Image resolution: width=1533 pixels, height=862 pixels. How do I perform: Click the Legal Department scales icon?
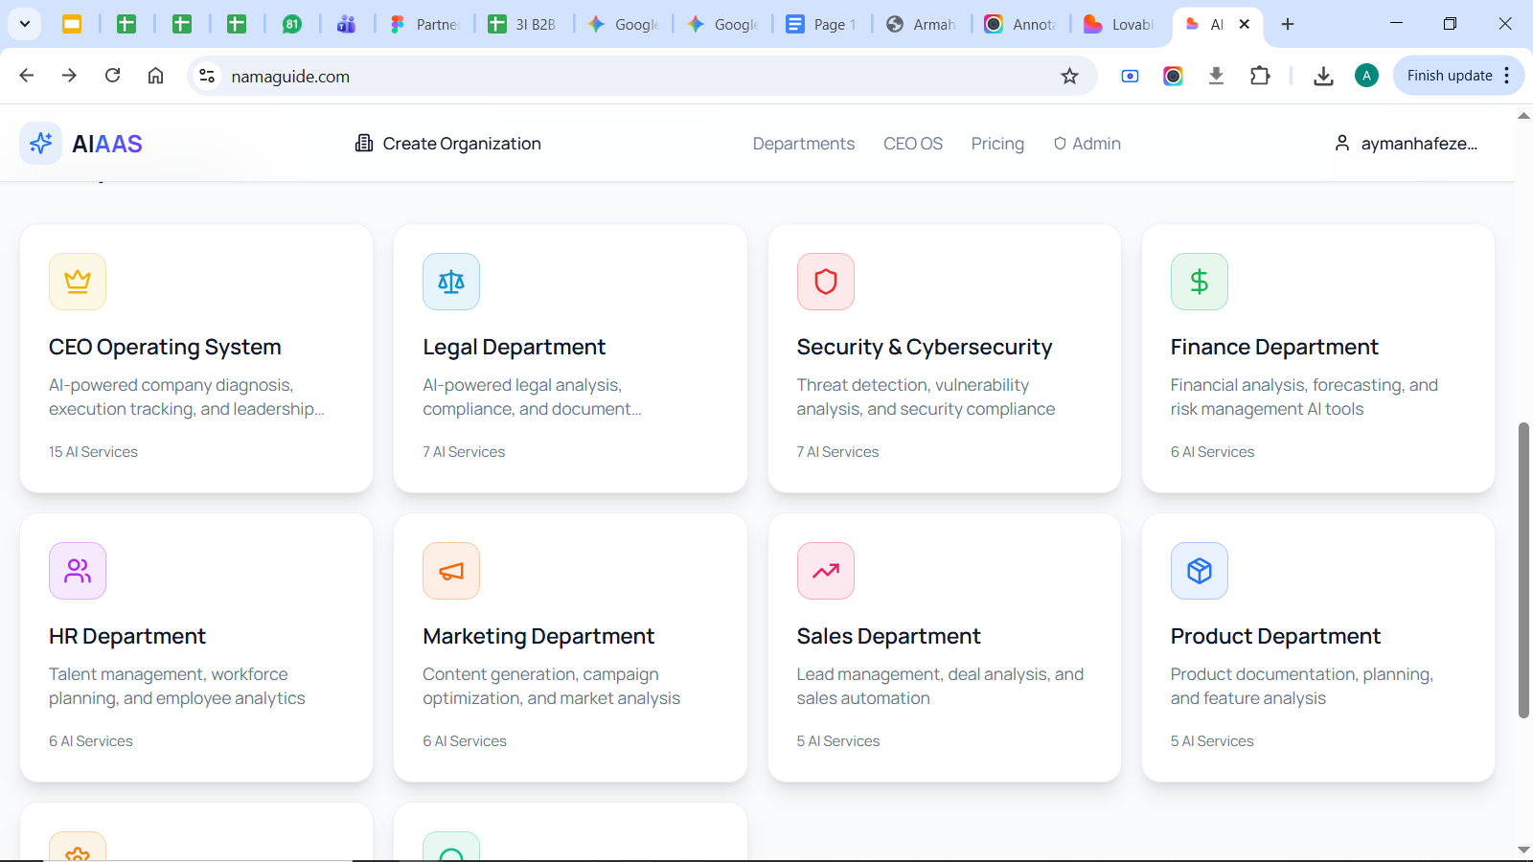(x=451, y=282)
